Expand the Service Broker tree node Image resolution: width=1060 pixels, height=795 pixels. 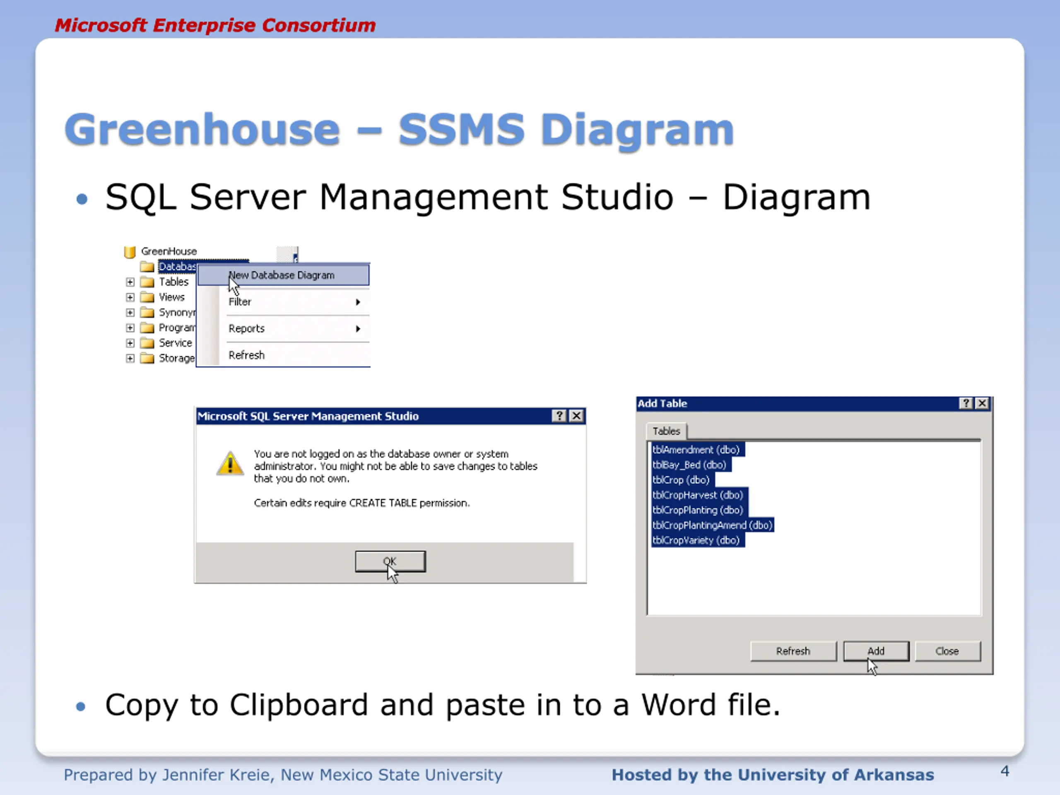point(130,343)
